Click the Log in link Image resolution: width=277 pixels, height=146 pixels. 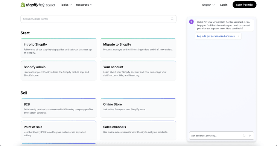click(x=224, y=5)
